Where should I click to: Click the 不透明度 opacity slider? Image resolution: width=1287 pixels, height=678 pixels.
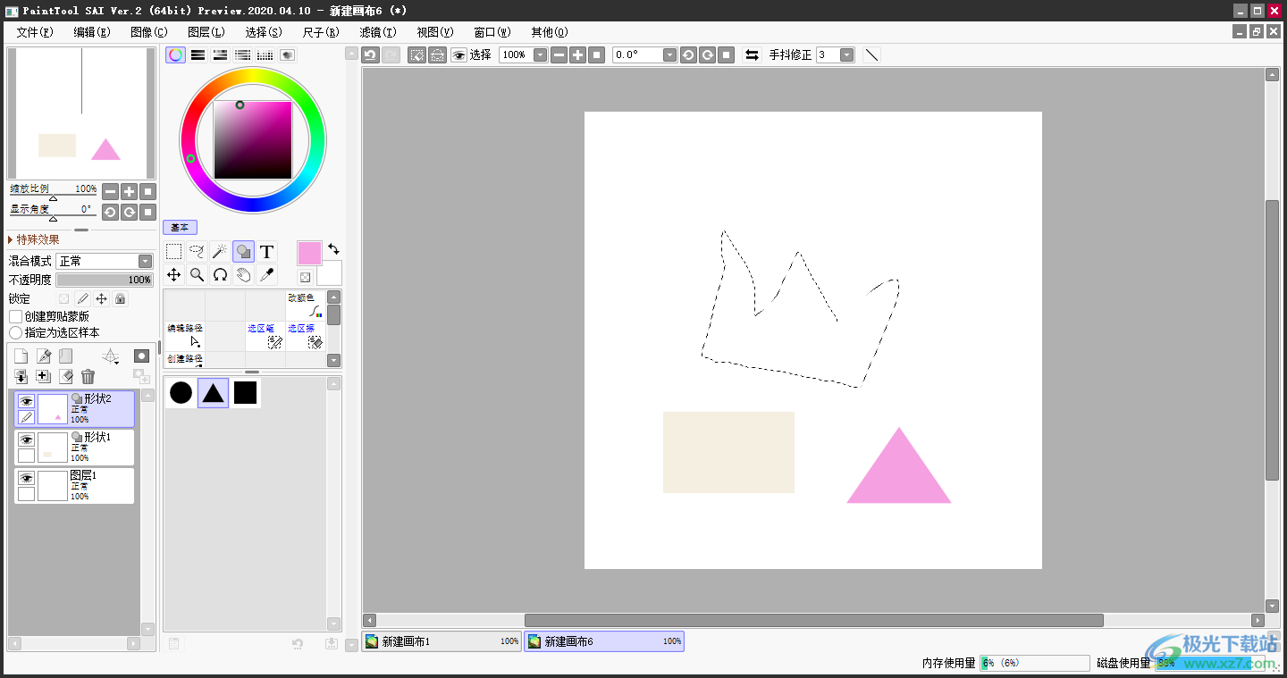(x=105, y=280)
